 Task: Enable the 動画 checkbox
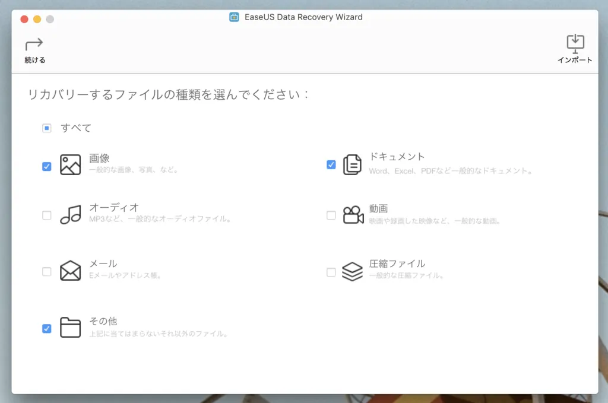331,215
